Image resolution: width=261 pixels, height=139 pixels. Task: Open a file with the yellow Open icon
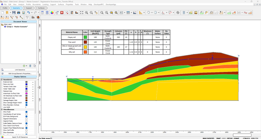click(7, 13)
